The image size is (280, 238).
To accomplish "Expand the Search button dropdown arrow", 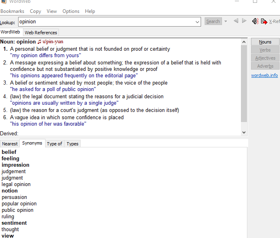I will (x=226, y=21).
